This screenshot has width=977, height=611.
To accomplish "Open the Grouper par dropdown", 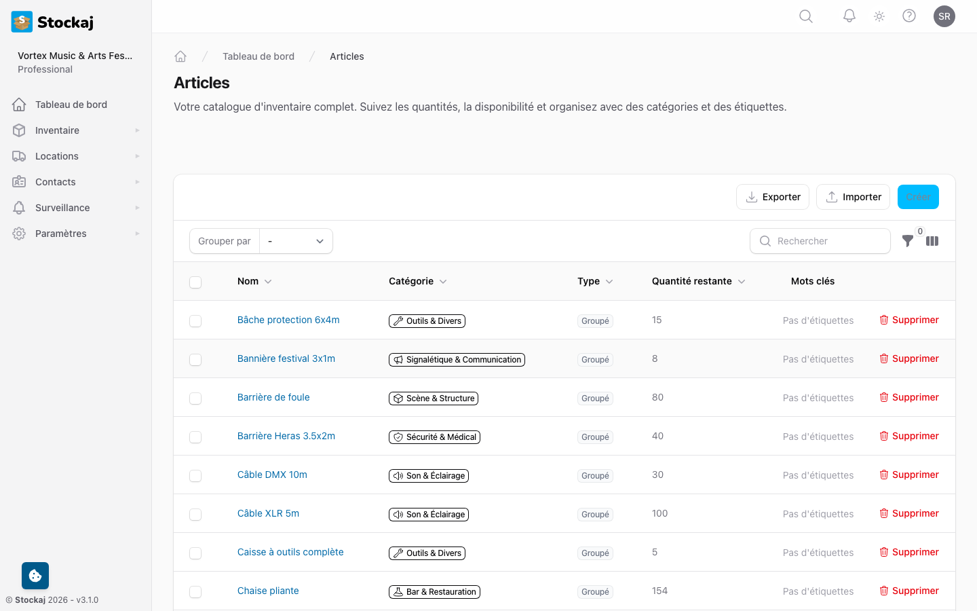I will point(296,241).
